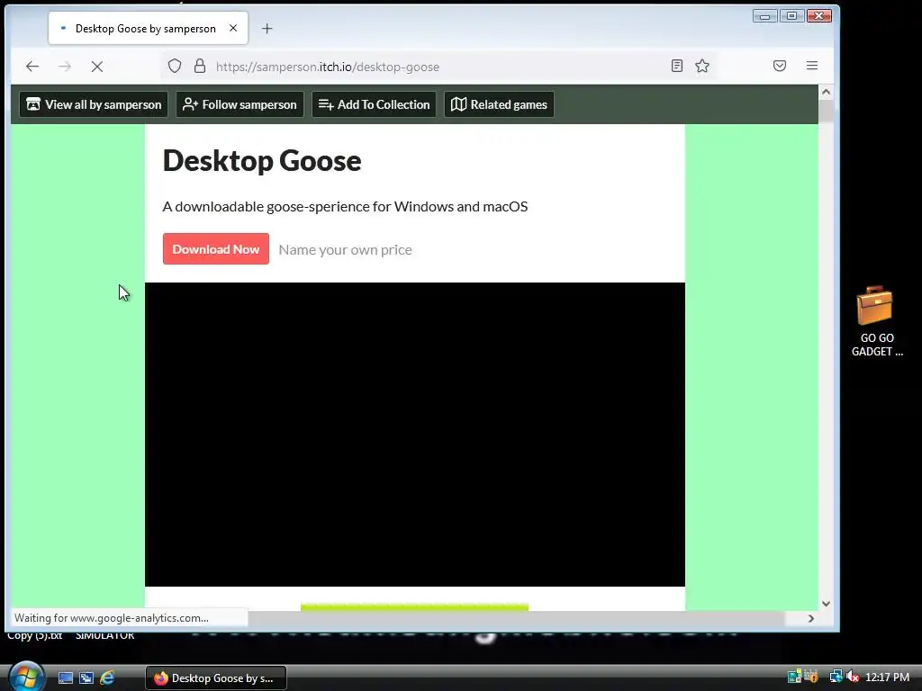Bookmark this page with the star
The image size is (922, 691).
point(702,66)
